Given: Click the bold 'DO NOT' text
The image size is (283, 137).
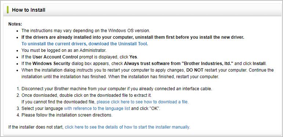Looking at the screenshot, I should (x=195, y=70).
